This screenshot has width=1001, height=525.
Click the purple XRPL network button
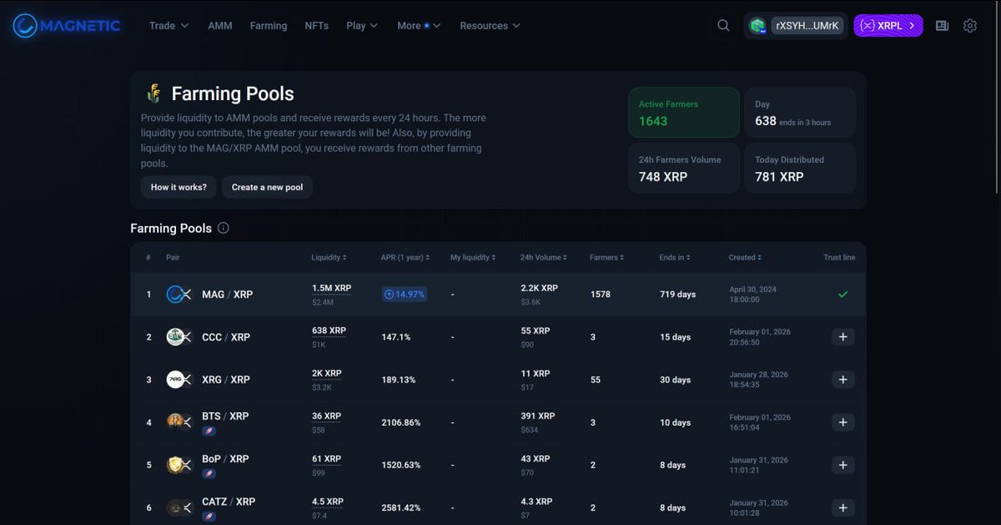pyautogui.click(x=888, y=26)
